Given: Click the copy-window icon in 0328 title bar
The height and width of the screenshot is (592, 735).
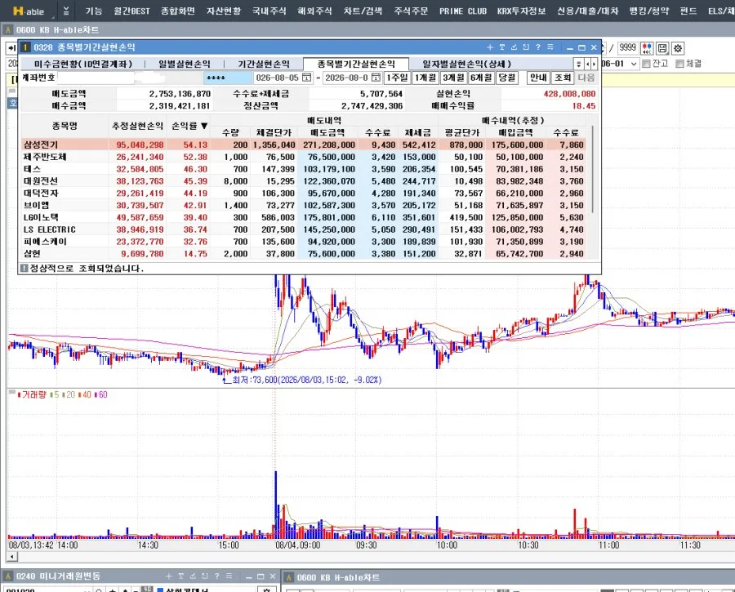Looking at the screenshot, I should click(x=526, y=47).
